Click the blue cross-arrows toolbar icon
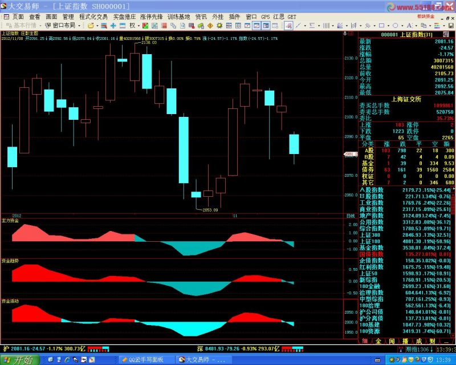The height and width of the screenshot is (365, 456). coord(113,26)
